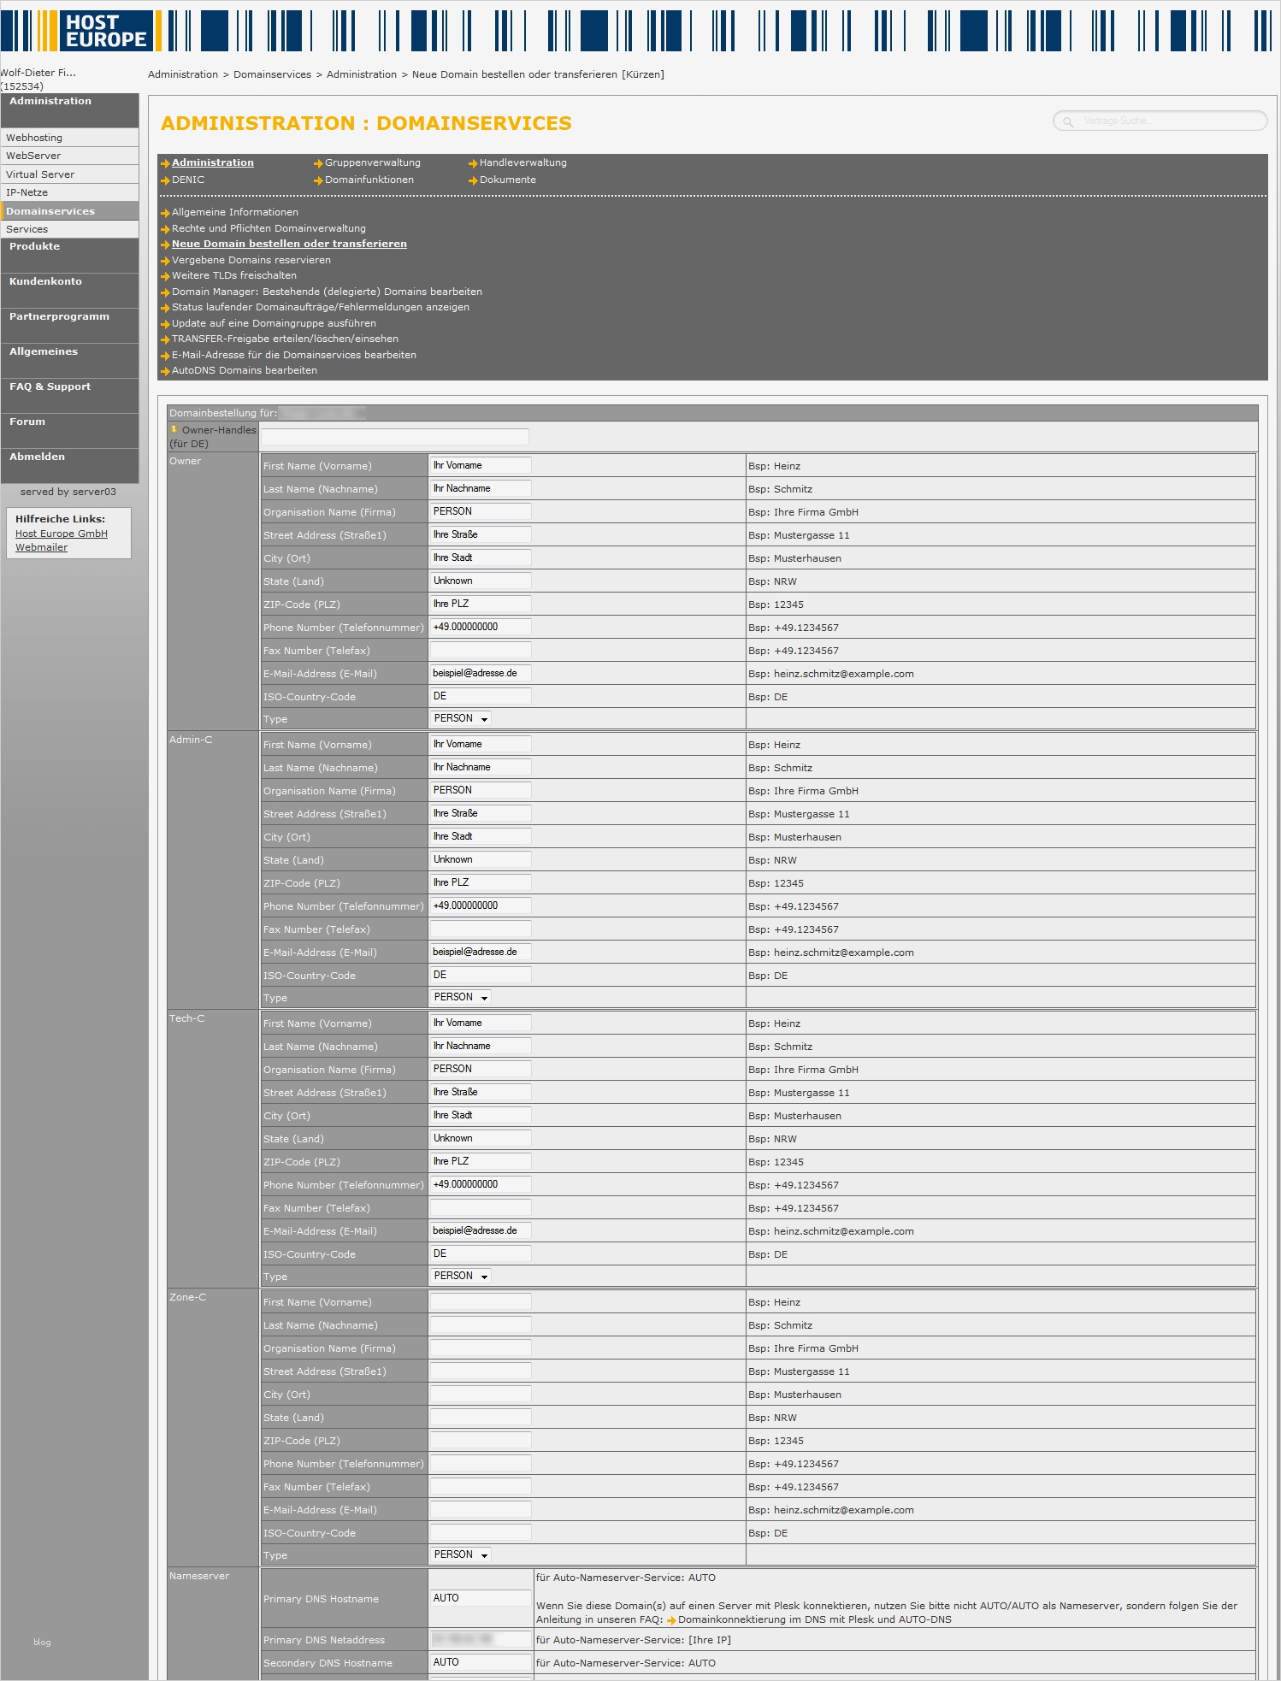Image resolution: width=1281 pixels, height=1681 pixels.
Task: Open Vergebene Domains reservieren link
Action: tap(251, 260)
